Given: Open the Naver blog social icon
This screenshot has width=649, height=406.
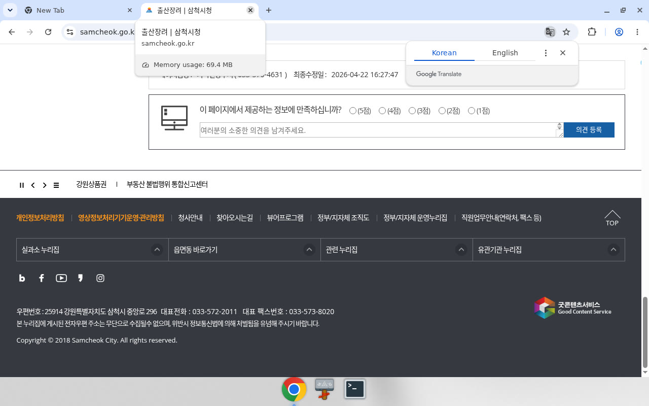Looking at the screenshot, I should (x=22, y=278).
